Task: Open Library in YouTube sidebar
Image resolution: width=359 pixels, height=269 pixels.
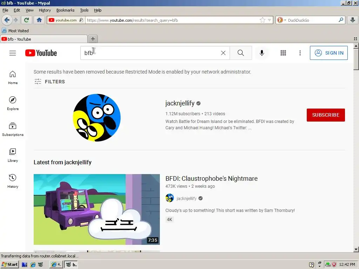Action: [13, 155]
